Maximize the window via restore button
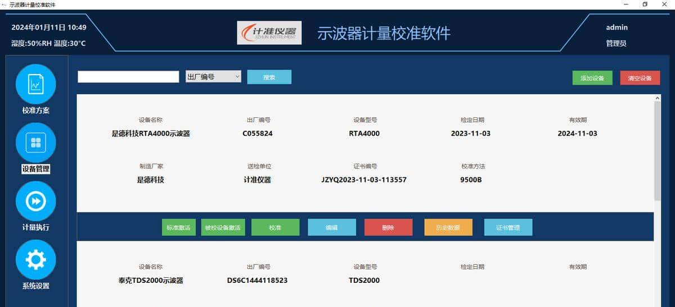Viewport: 675px width, 307px height. pyautogui.click(x=645, y=4)
